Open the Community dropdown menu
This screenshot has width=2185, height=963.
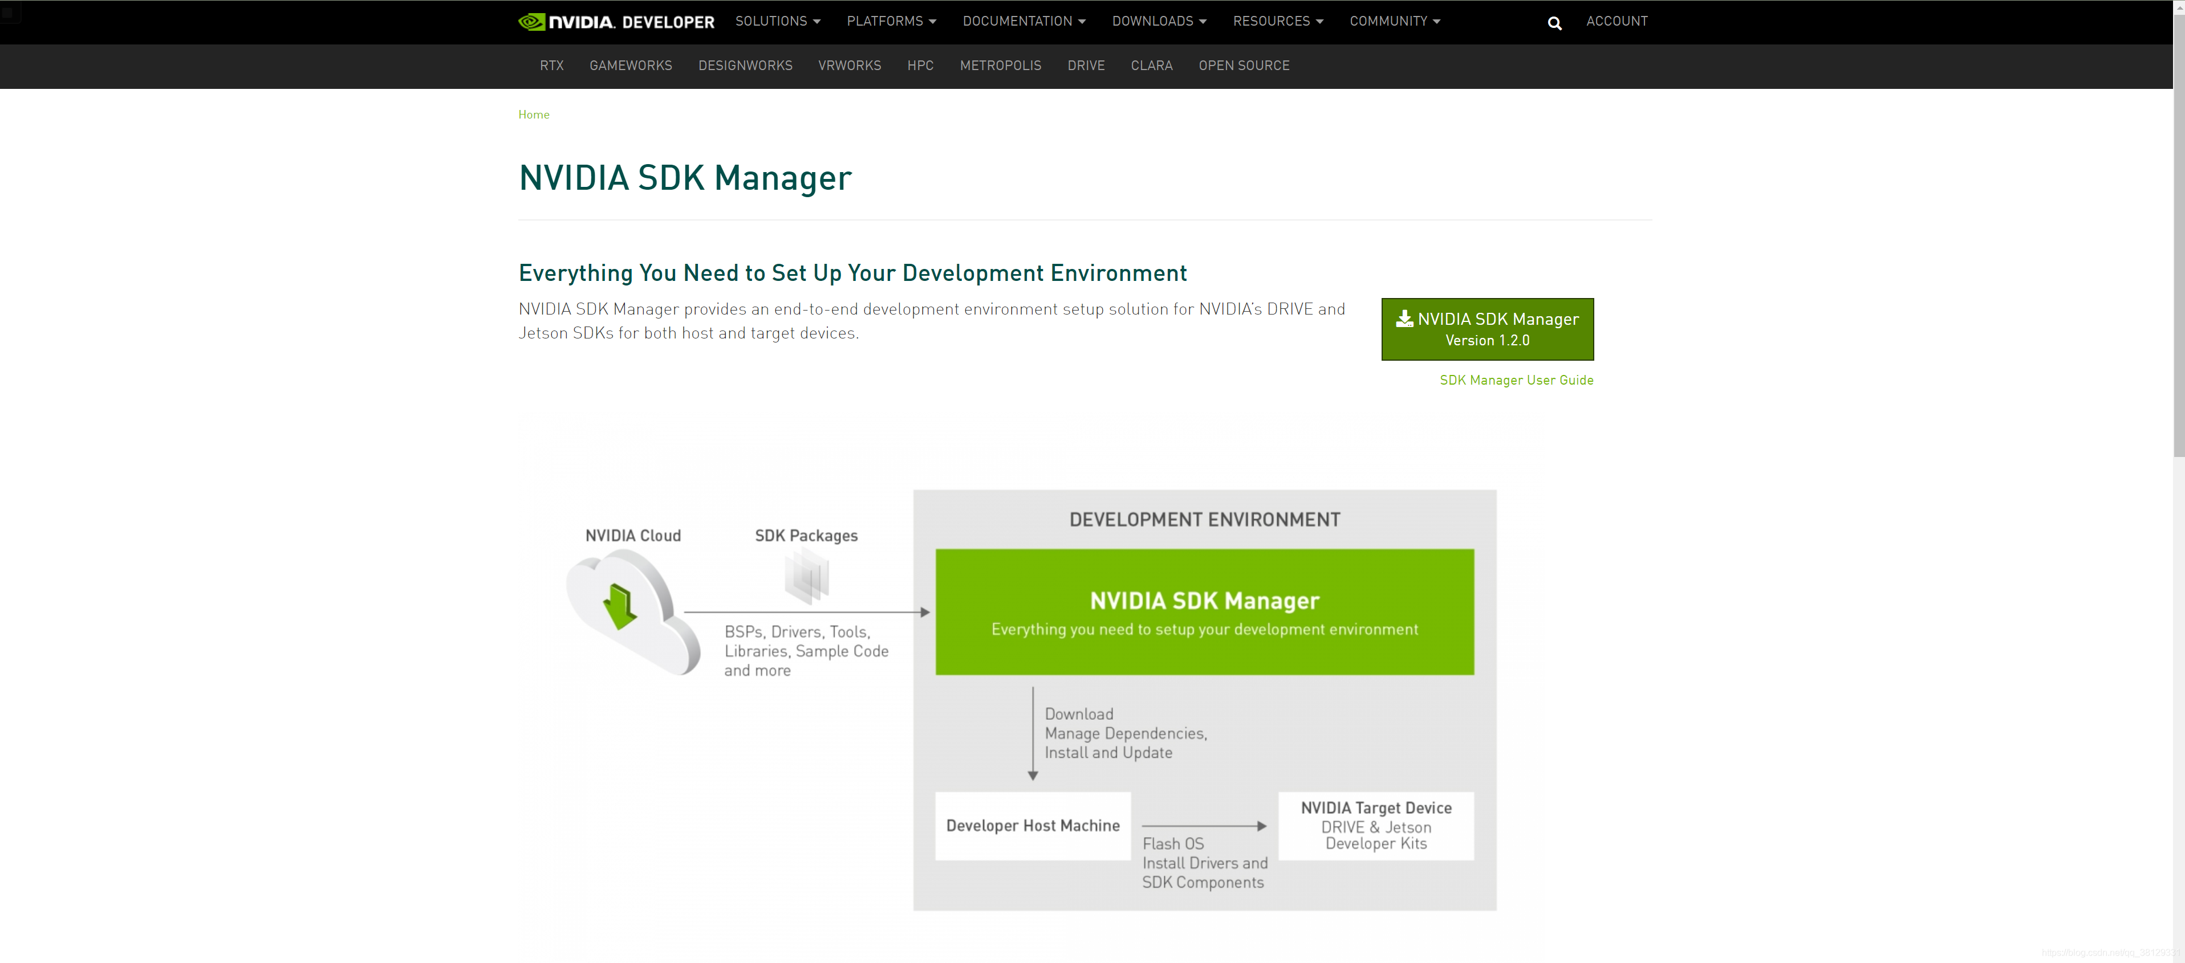[1395, 21]
